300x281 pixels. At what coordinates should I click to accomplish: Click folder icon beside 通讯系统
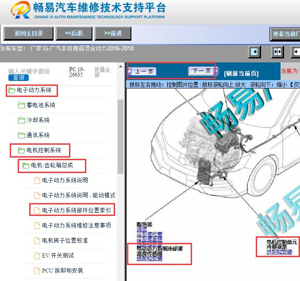[21, 135]
